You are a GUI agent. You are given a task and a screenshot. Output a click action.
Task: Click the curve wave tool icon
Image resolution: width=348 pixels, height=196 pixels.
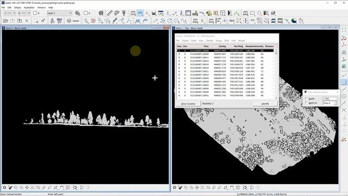184,21
